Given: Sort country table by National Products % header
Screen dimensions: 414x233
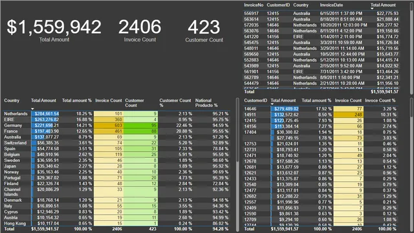Looking at the screenshot, I should (206, 103).
